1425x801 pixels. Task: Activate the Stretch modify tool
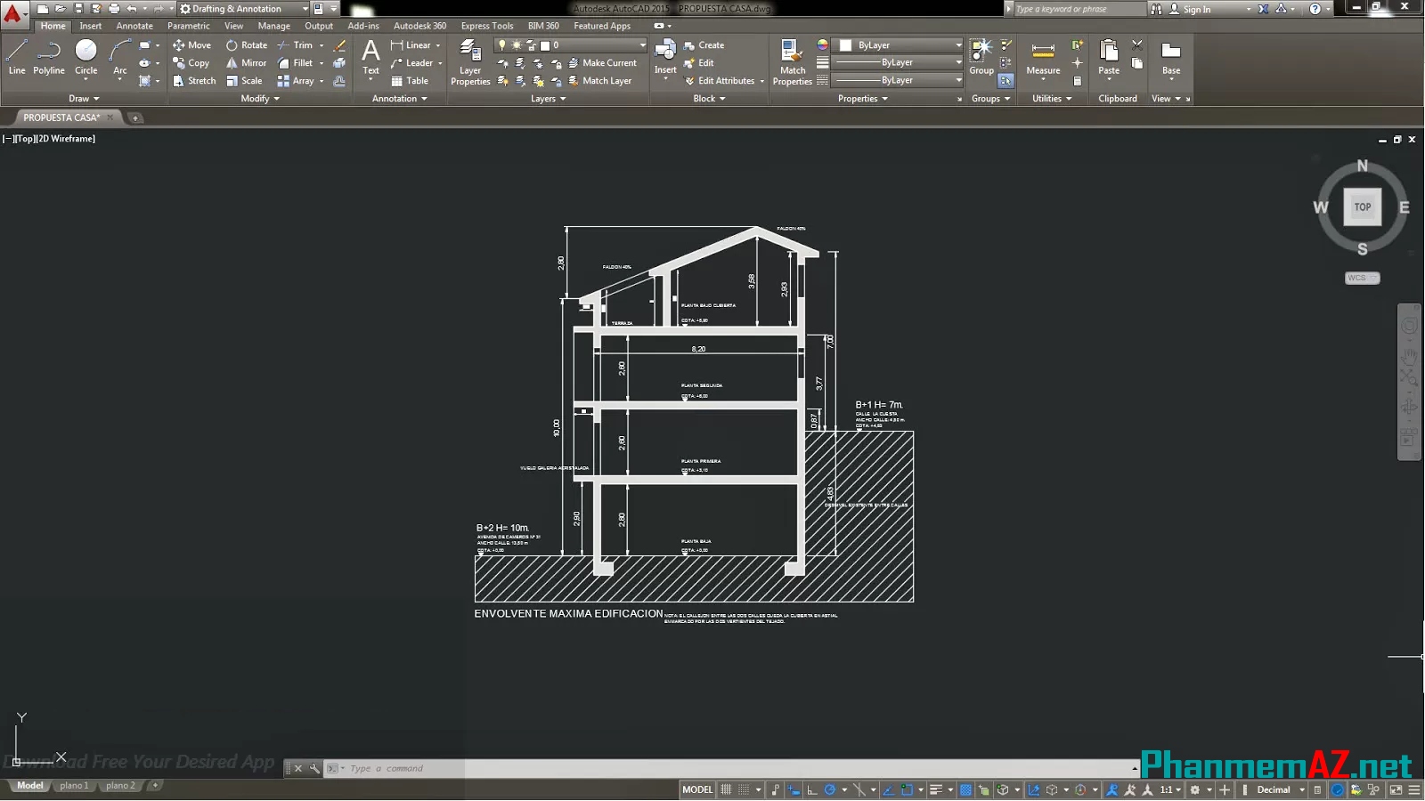click(x=194, y=80)
